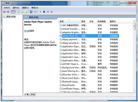Sort by the 描述 column header
Viewport: 138px width, 102px height.
coord(84,21)
